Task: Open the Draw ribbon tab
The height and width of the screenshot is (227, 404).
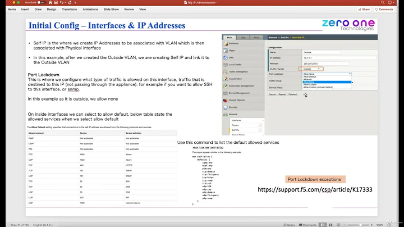Action: pos(38,10)
